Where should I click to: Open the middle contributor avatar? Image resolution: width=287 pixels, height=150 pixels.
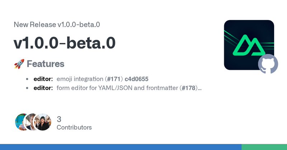pyautogui.click(x=29, y=122)
